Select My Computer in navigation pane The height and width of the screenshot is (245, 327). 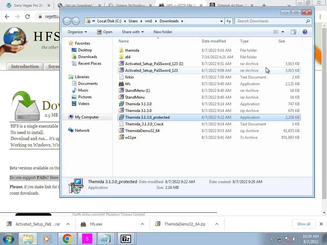[87, 117]
